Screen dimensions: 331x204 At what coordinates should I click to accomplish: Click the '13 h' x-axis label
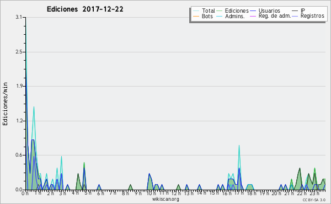188,194
